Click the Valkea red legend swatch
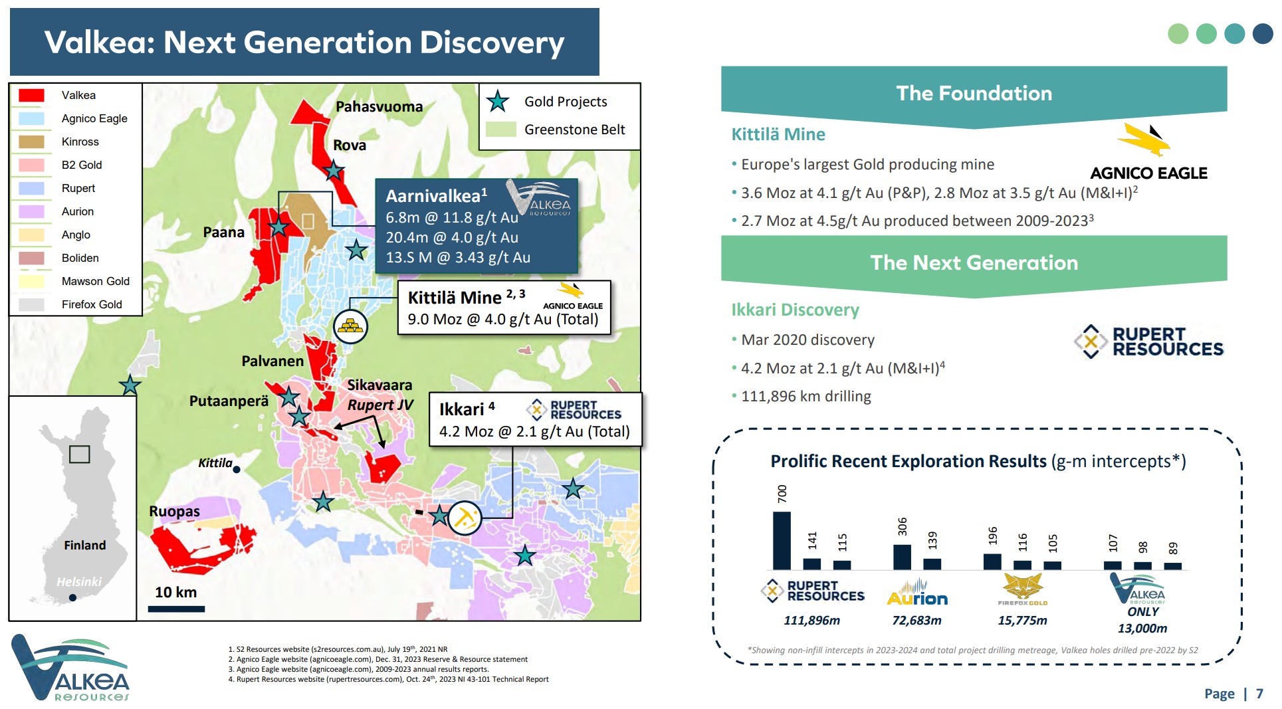Screen dimensions: 1282x709 [x=31, y=95]
